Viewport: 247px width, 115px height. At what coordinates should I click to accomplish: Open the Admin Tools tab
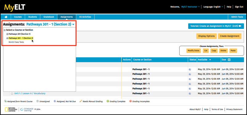pos(237,17)
